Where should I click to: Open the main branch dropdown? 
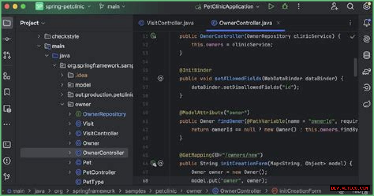tap(112, 6)
